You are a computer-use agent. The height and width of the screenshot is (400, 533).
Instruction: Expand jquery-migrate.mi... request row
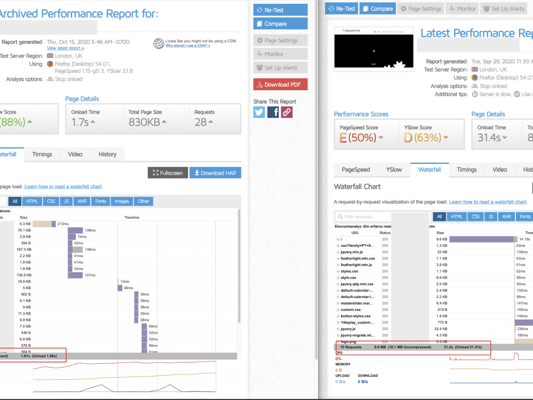coord(338,335)
